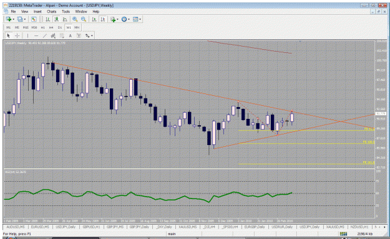Switch timeframe to D1
390x239 pixels.
click(60, 27)
